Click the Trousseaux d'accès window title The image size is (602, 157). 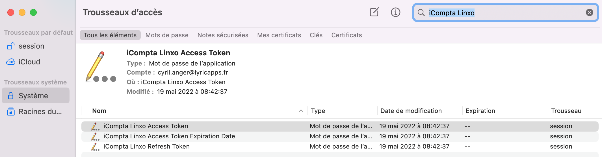(122, 12)
